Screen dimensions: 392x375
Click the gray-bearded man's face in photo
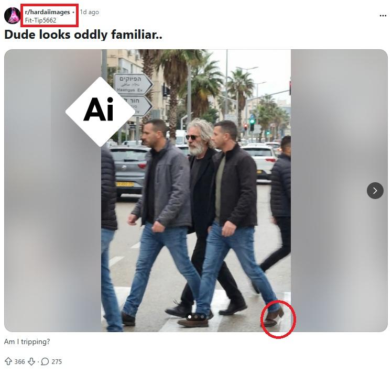point(195,141)
